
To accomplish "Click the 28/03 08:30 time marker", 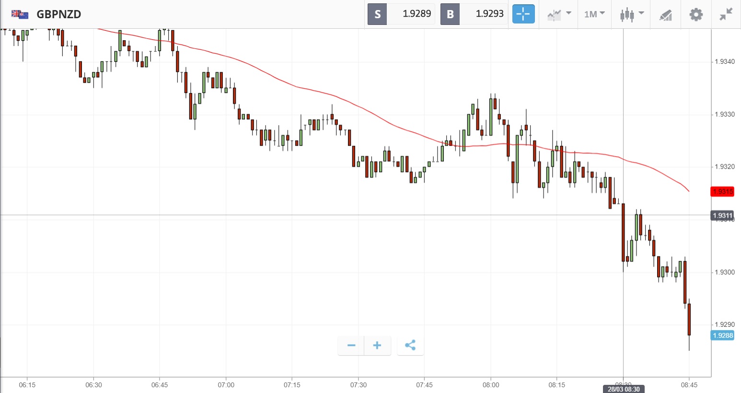I will [x=624, y=389].
